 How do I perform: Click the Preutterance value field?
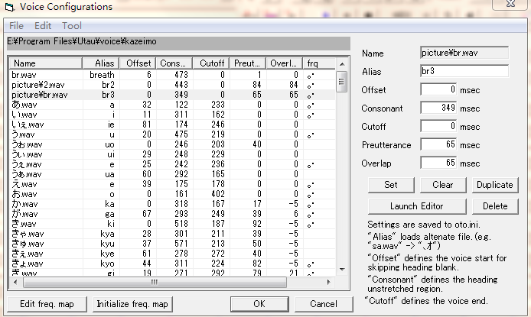(x=438, y=144)
